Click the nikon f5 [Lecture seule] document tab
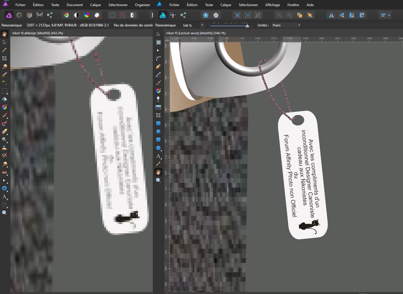 (196, 33)
